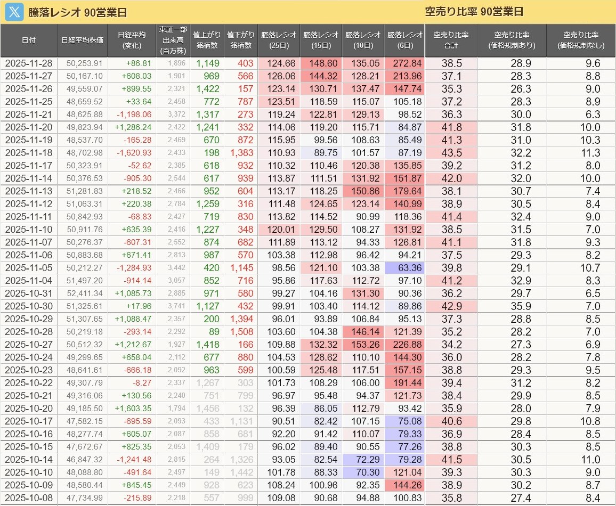Click the 東証一部出来高 column header
The height and width of the screenshot is (506, 616).
pos(173,40)
